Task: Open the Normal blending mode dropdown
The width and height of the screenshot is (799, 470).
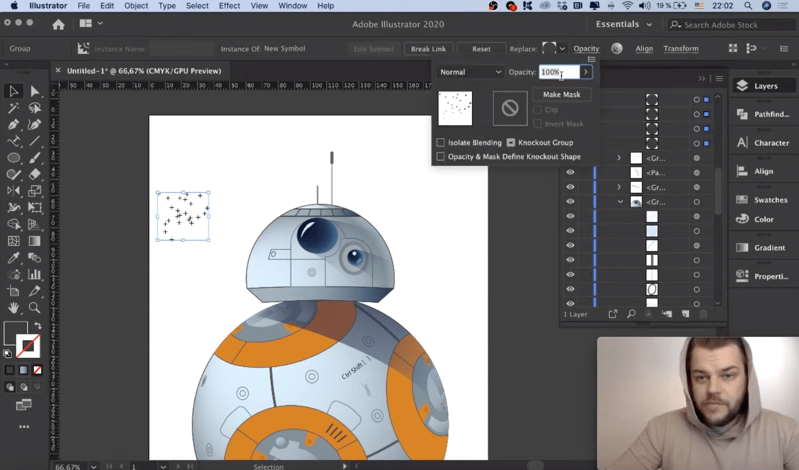Action: [x=470, y=72]
